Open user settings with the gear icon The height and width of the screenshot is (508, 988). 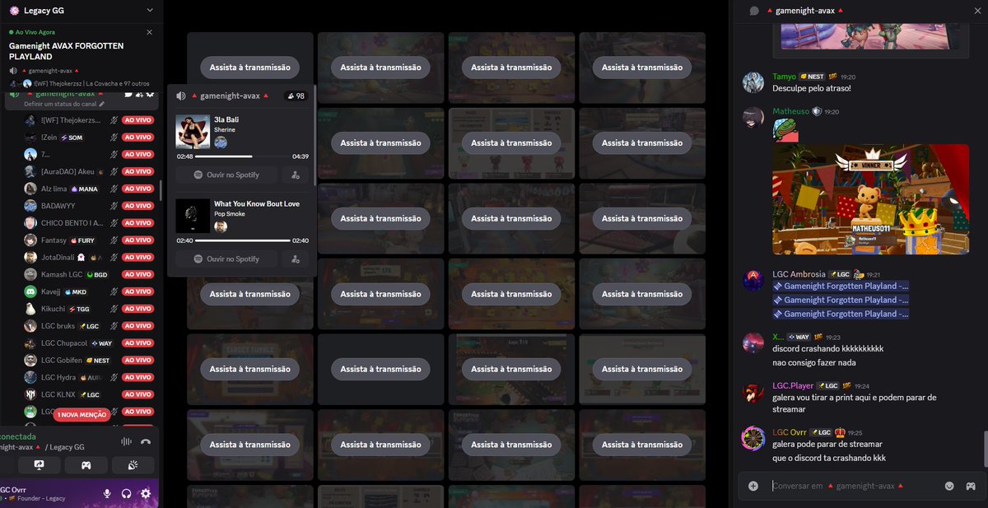pyautogui.click(x=145, y=494)
